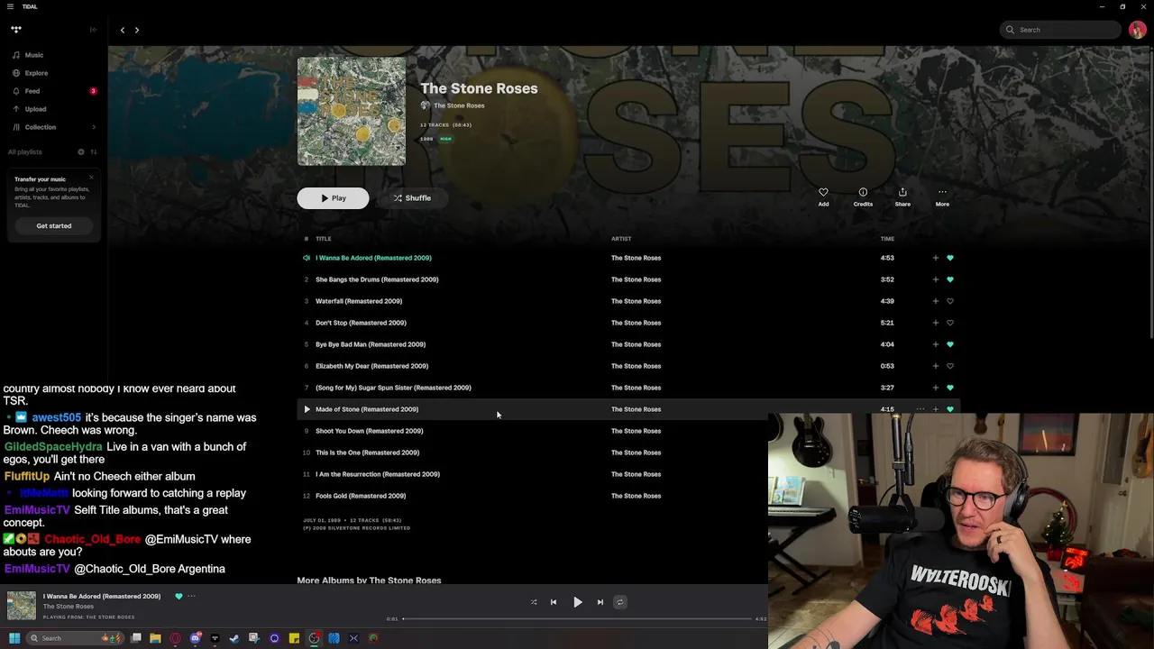1154x649 pixels.
Task: Open Discord from the taskbar
Action: (x=195, y=638)
